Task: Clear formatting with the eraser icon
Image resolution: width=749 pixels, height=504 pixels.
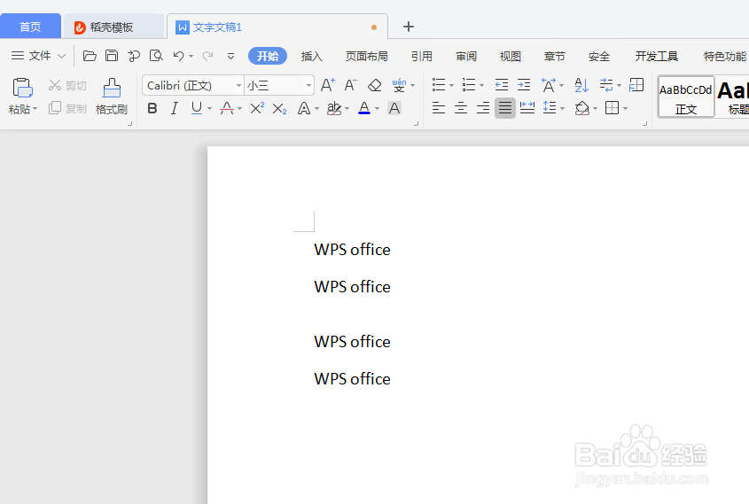Action: 374,85
